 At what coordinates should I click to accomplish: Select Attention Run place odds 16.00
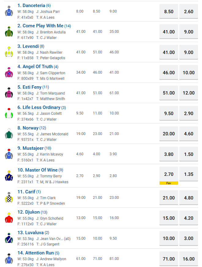click(189, 259)
